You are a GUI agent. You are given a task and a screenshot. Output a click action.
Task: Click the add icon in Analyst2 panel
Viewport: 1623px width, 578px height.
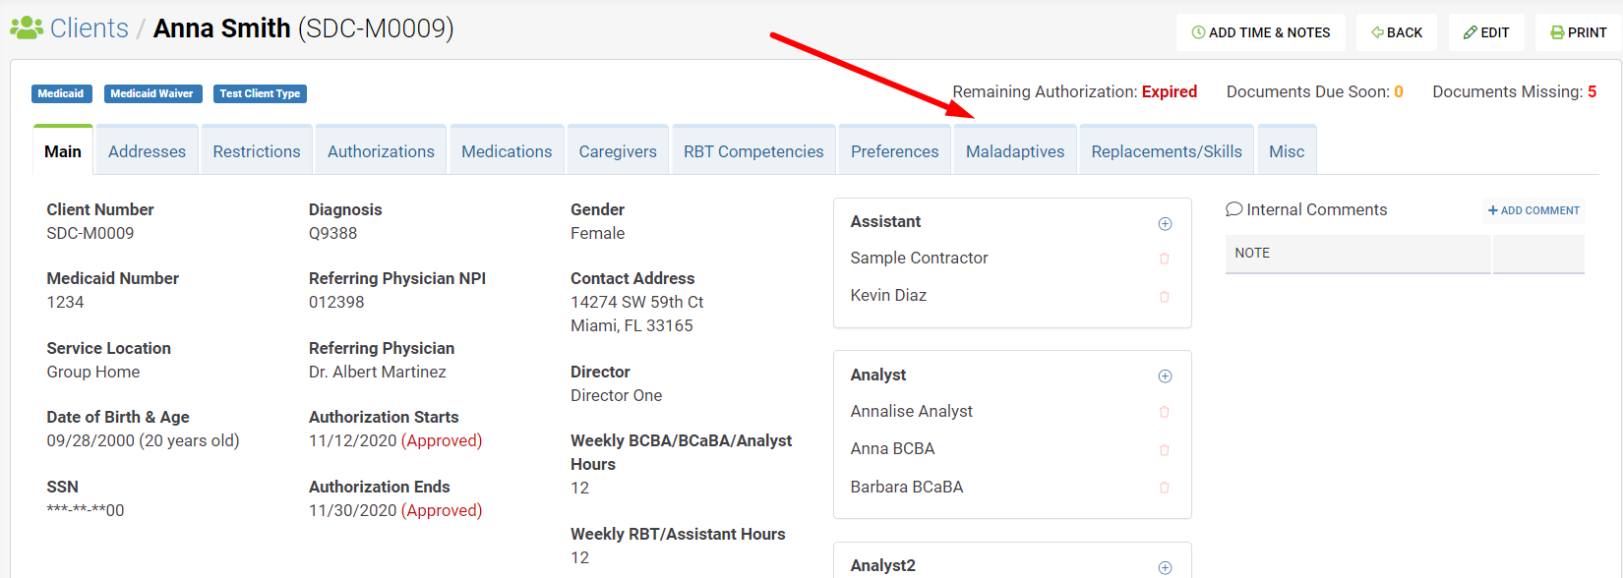(1165, 567)
